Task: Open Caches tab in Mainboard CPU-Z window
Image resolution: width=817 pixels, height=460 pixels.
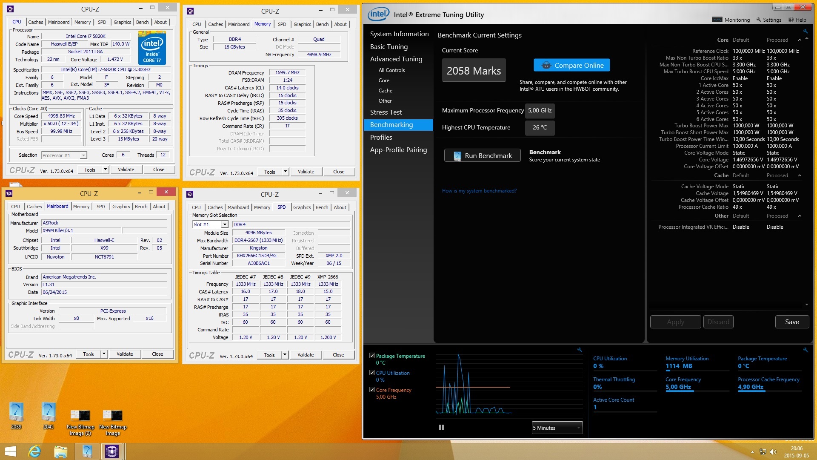Action: (x=34, y=207)
